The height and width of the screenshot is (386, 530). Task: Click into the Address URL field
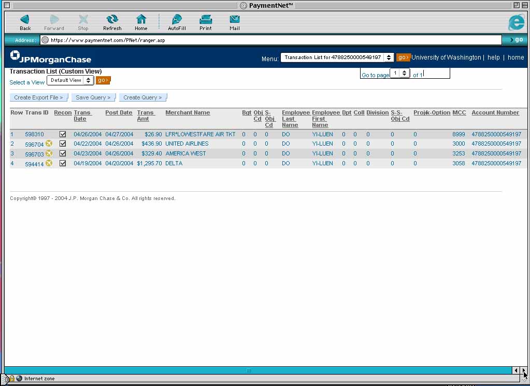[270, 40]
